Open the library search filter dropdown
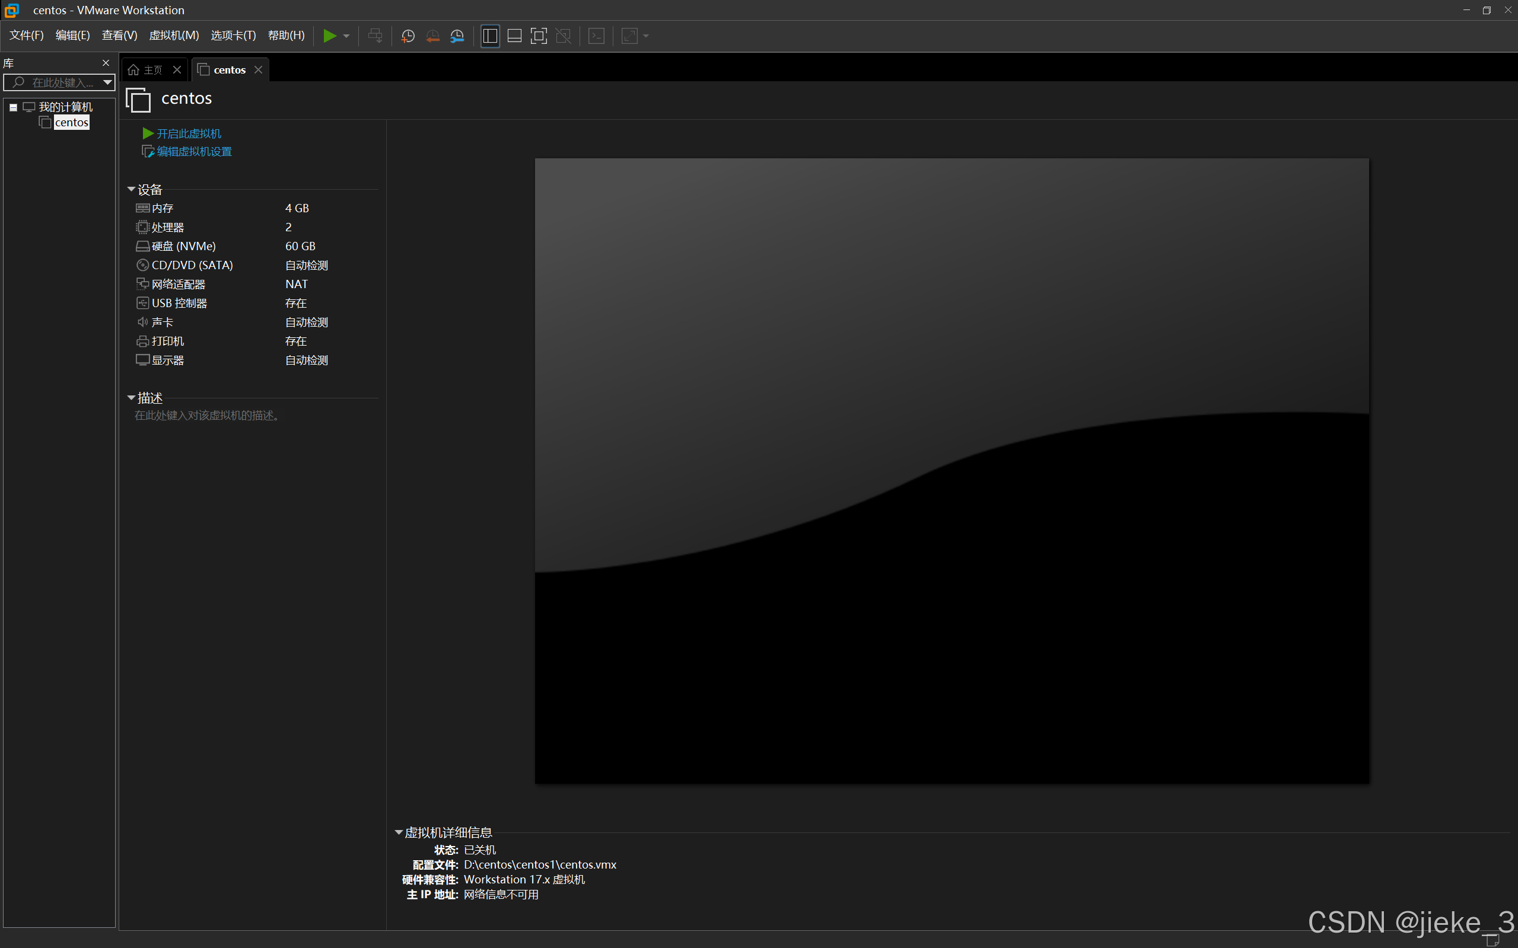 107,82
